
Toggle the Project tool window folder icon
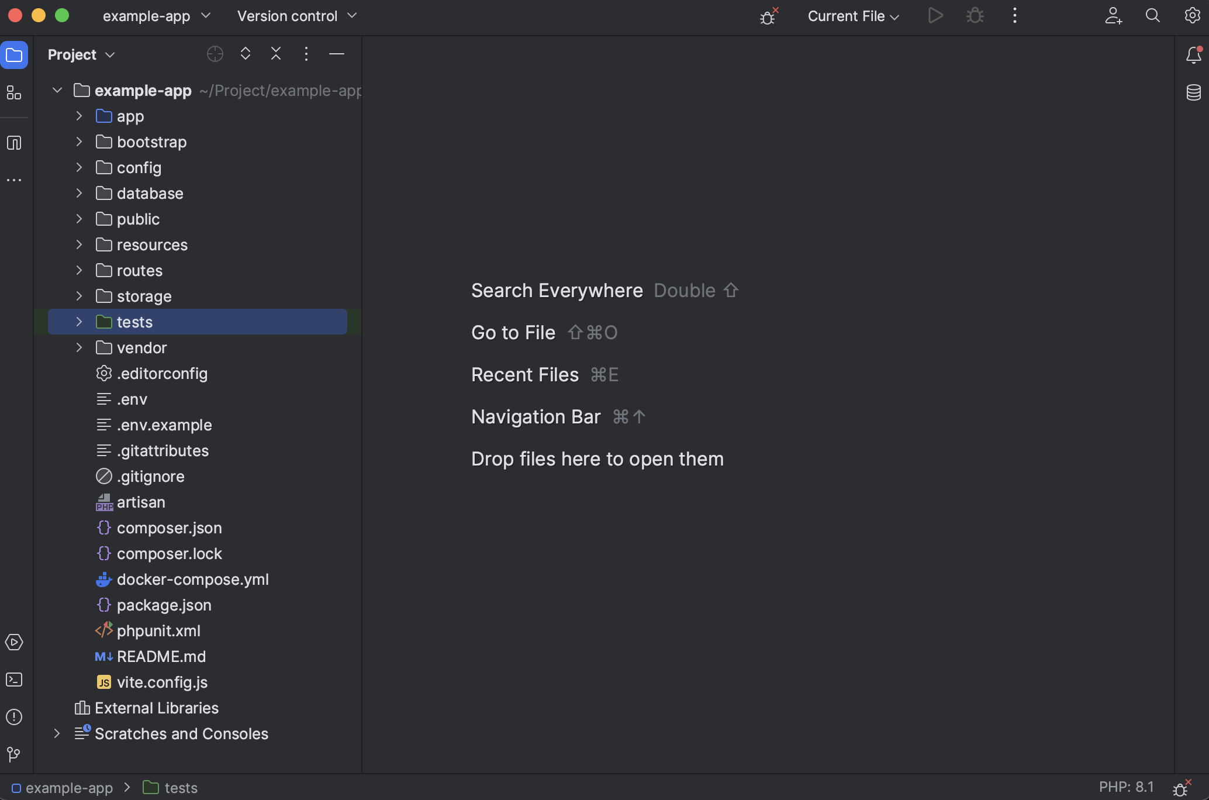coord(14,56)
